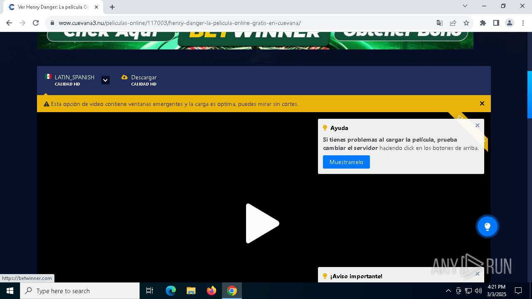Screen dimensions: 532x299
Task: Open the taskbar clock and date
Action: tap(497, 291)
